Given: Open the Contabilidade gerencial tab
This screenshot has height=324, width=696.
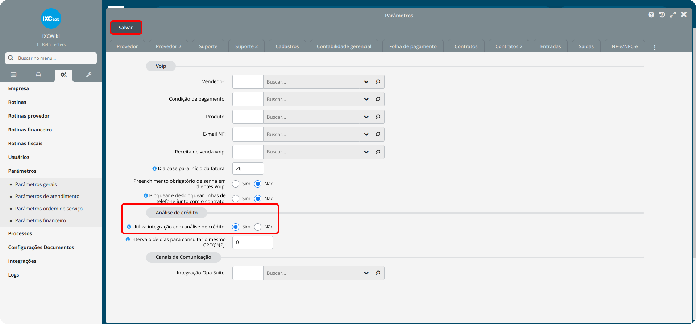Looking at the screenshot, I should (x=344, y=46).
